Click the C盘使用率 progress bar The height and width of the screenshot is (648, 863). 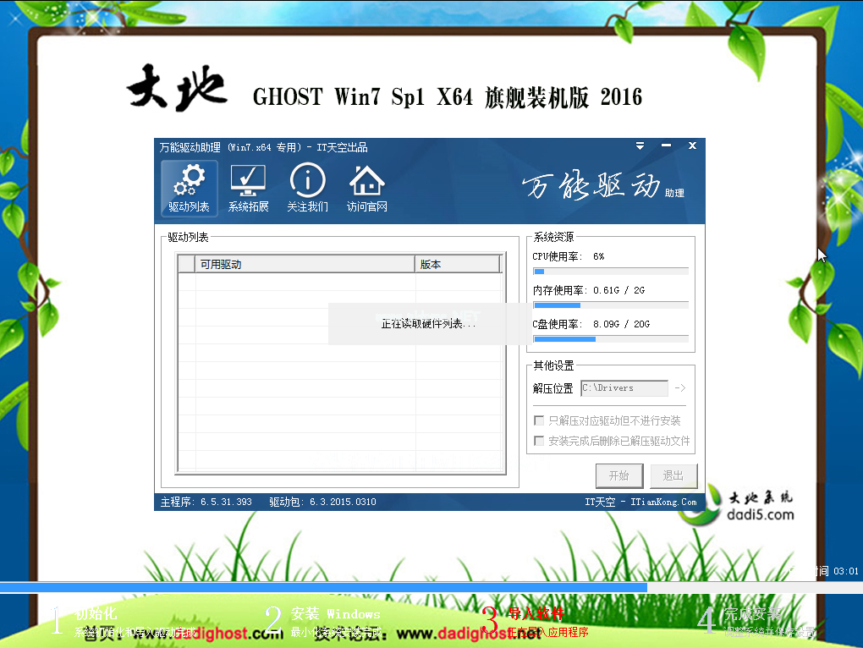point(611,339)
